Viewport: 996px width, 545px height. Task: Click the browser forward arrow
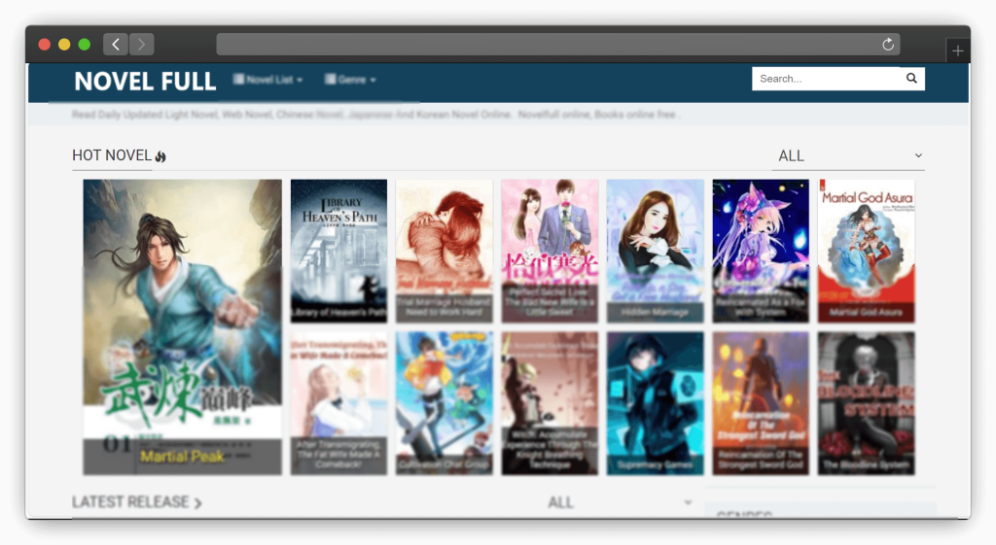(x=142, y=45)
